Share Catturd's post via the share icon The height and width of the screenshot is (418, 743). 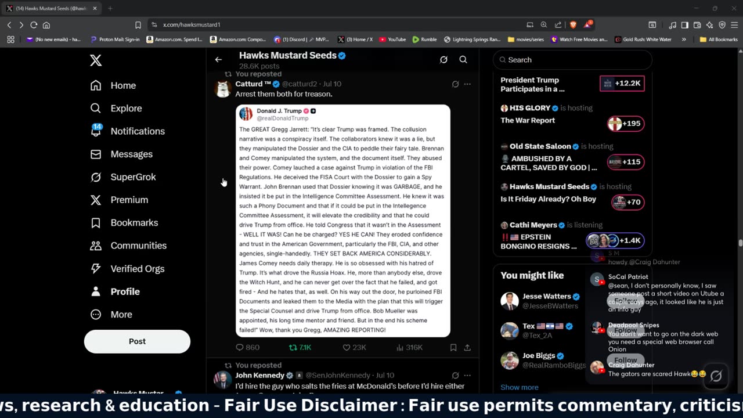(467, 347)
